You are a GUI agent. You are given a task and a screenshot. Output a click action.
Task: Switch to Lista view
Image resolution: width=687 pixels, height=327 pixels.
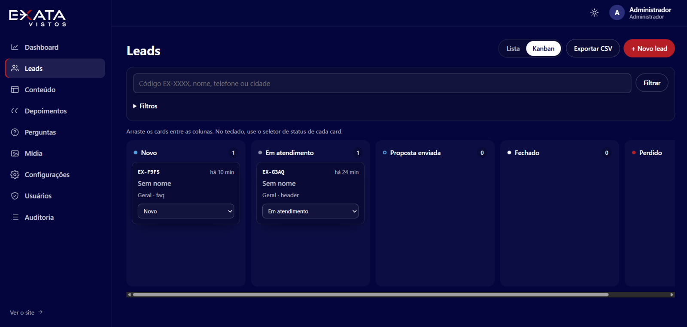coord(513,48)
